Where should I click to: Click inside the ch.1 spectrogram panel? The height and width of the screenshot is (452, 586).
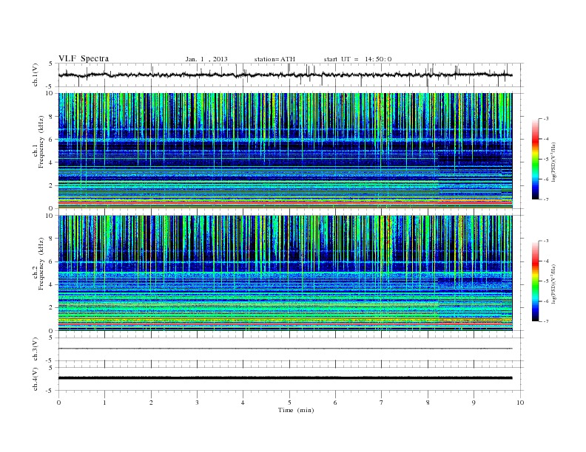[285, 151]
